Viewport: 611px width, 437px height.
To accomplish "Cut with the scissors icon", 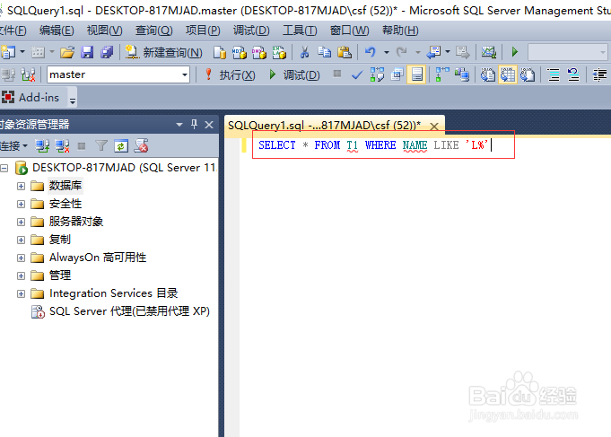I will pos(304,52).
